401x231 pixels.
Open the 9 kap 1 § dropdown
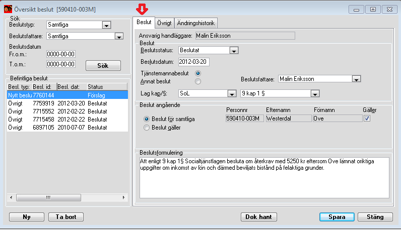pos(315,94)
